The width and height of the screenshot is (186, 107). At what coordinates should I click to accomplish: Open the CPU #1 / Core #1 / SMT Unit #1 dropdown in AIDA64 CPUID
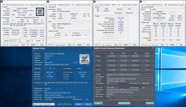point(44,104)
